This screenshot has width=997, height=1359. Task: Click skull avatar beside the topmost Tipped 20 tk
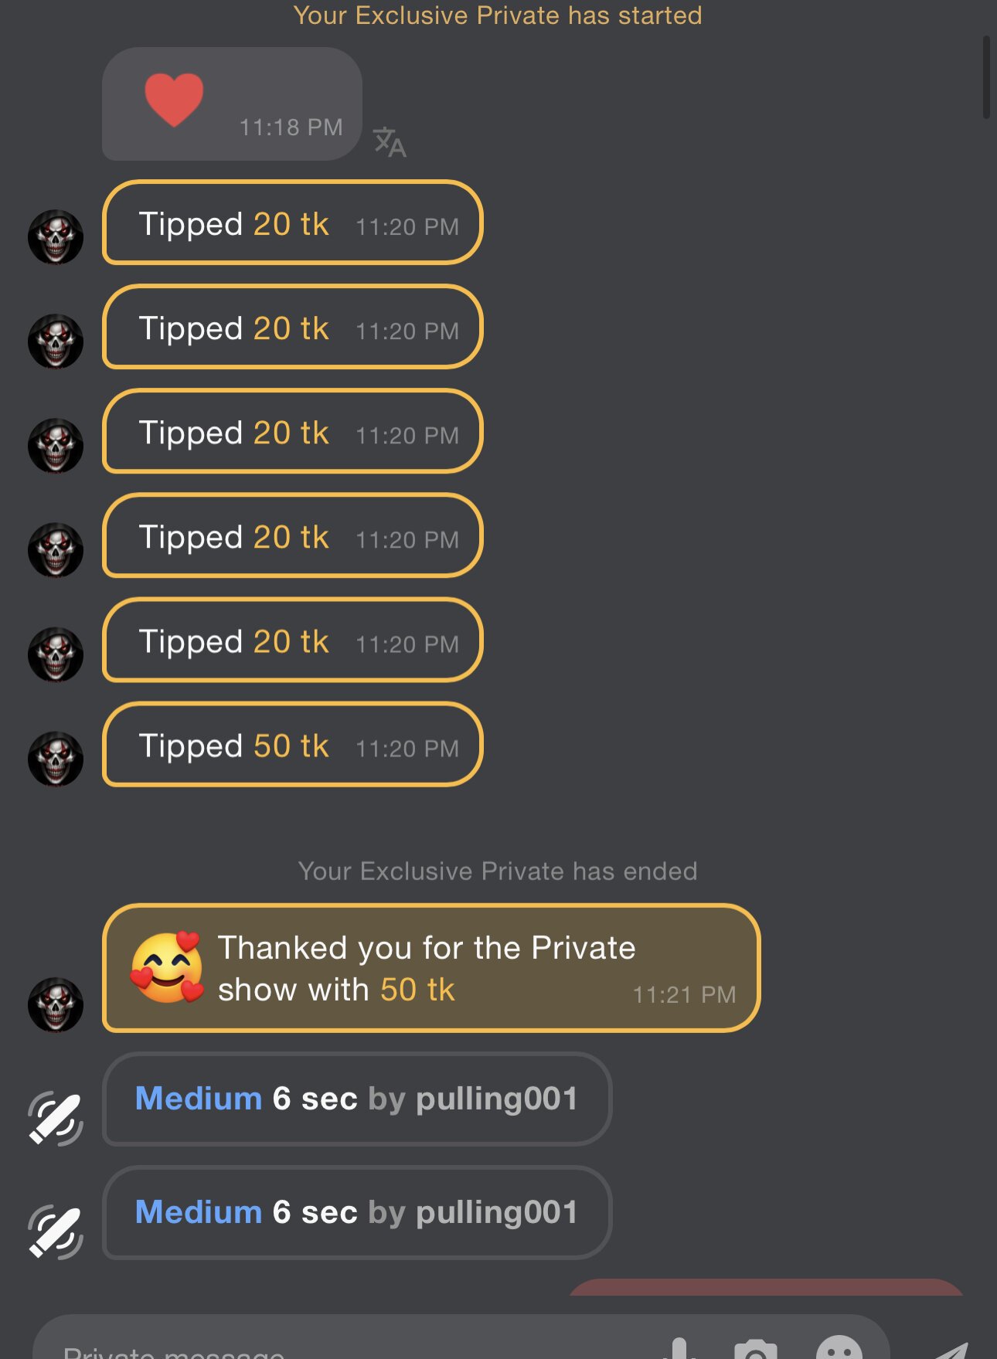point(56,236)
